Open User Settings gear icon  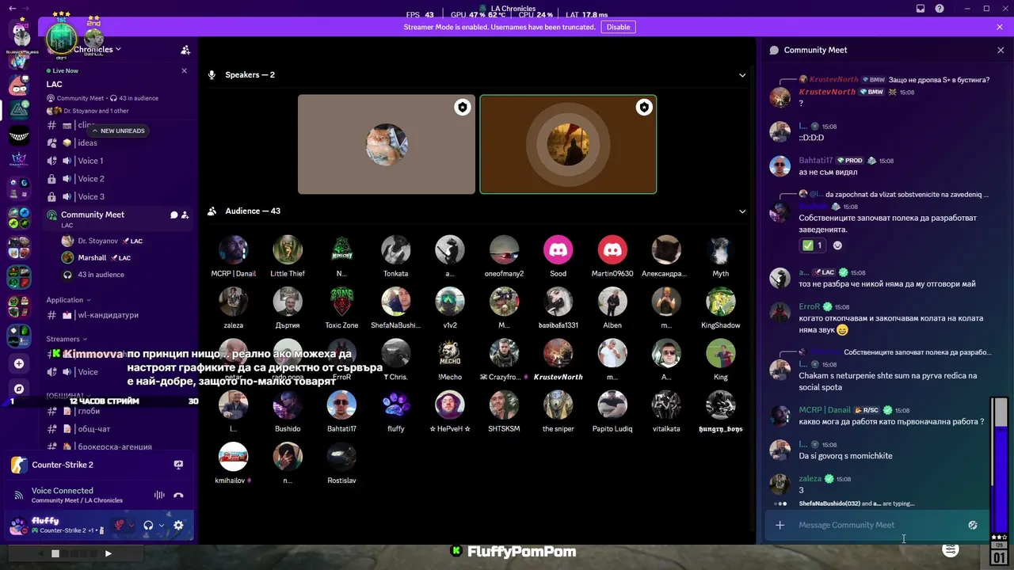(178, 525)
